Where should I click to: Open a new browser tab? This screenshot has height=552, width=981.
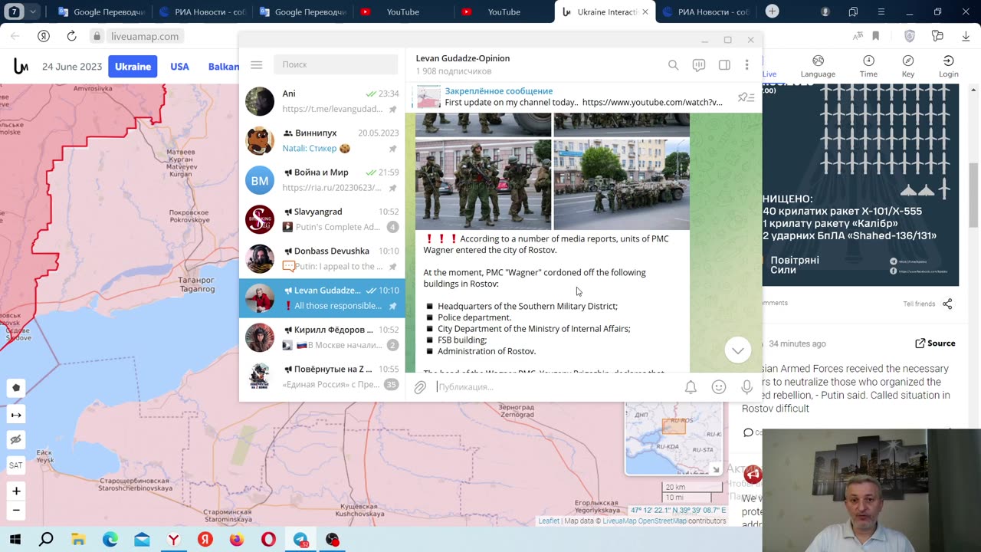coord(773,11)
